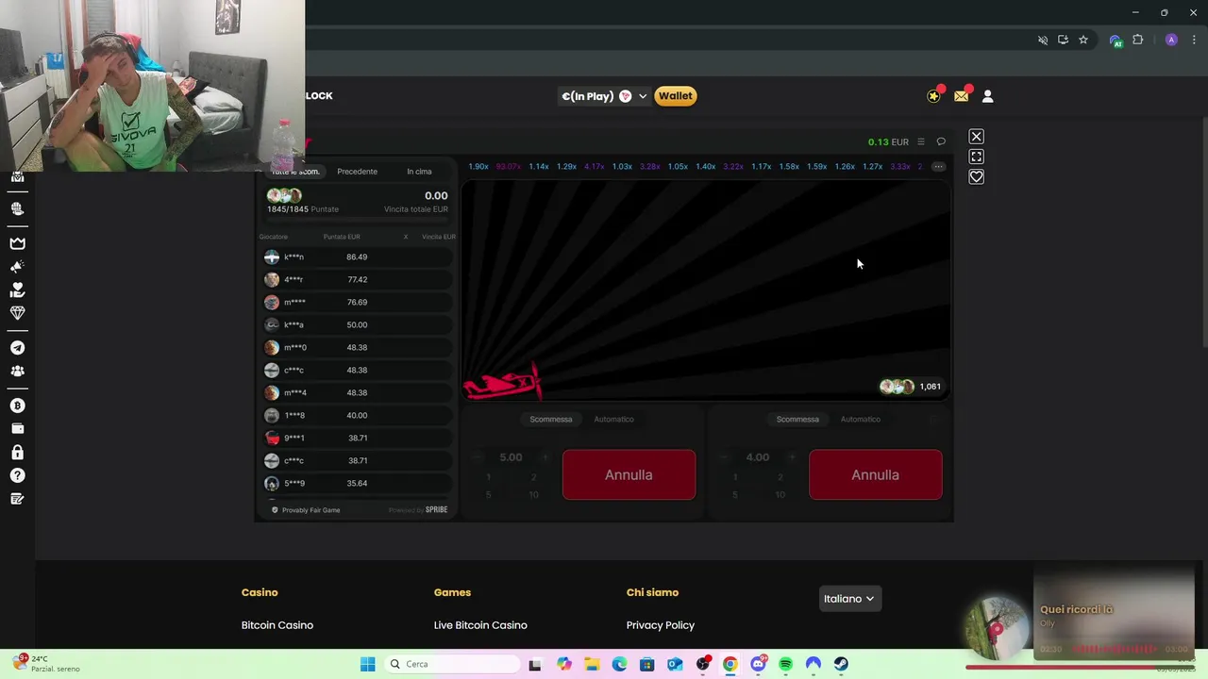The image size is (1208, 679).
Task: Toggle fullscreen mode for the game
Action: (977, 157)
